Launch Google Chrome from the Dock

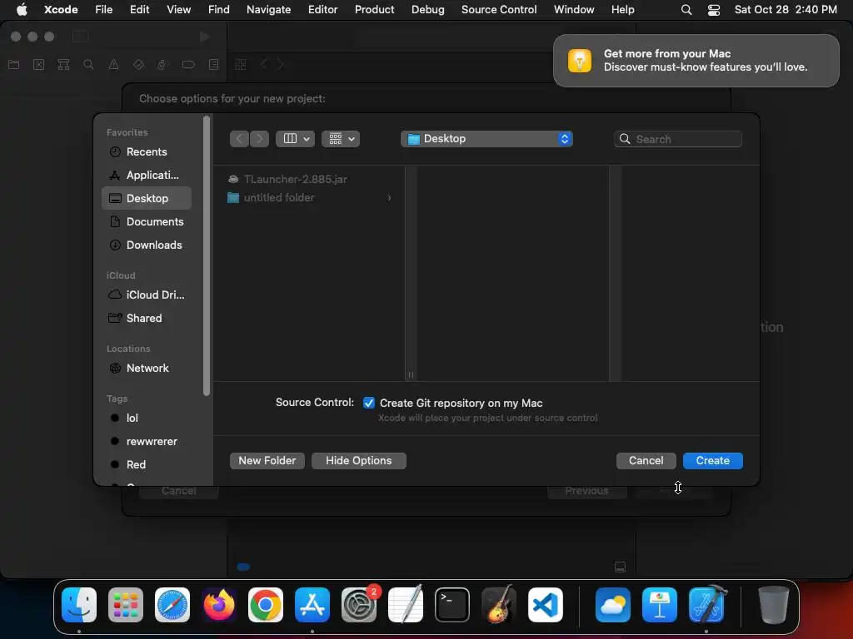click(x=266, y=605)
